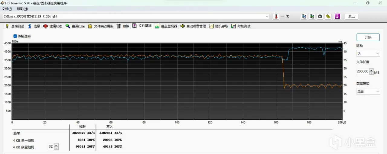This screenshot has height=154, width=387.
Task: Expand the 数据模式 混合 dropdown
Action: [x=368, y=91]
